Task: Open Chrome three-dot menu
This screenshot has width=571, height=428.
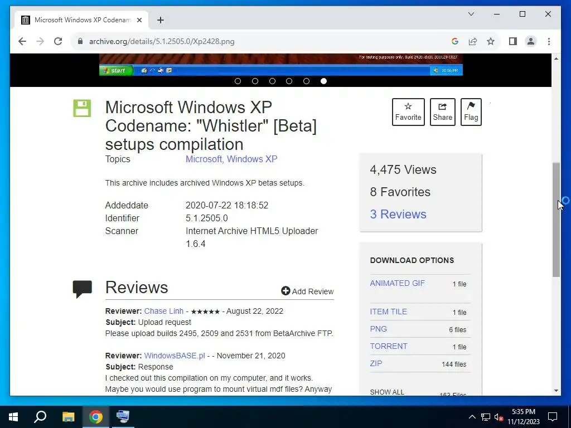Action: click(x=549, y=41)
